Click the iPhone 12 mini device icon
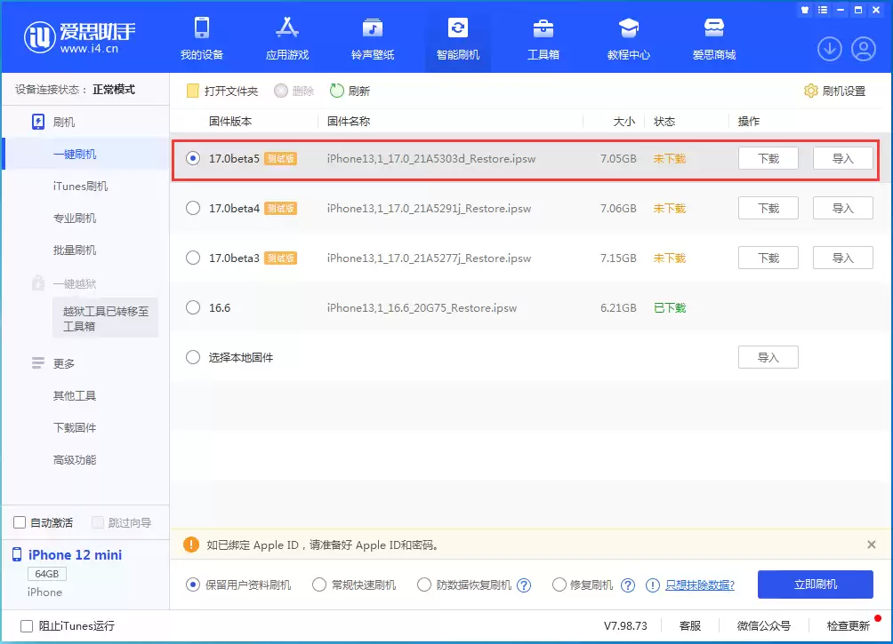893x644 pixels. 17,554
